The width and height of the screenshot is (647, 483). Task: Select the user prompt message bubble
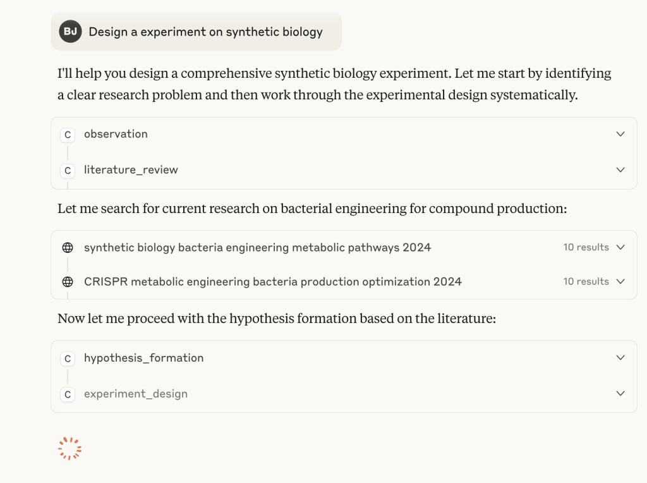click(x=197, y=32)
